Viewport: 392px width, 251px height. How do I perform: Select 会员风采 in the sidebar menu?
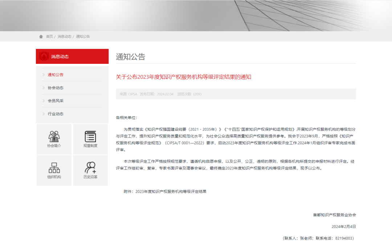tap(56, 101)
